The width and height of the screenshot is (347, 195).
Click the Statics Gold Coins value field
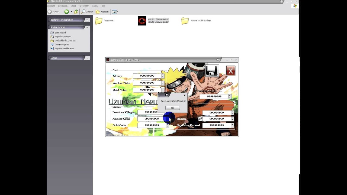pos(152,125)
